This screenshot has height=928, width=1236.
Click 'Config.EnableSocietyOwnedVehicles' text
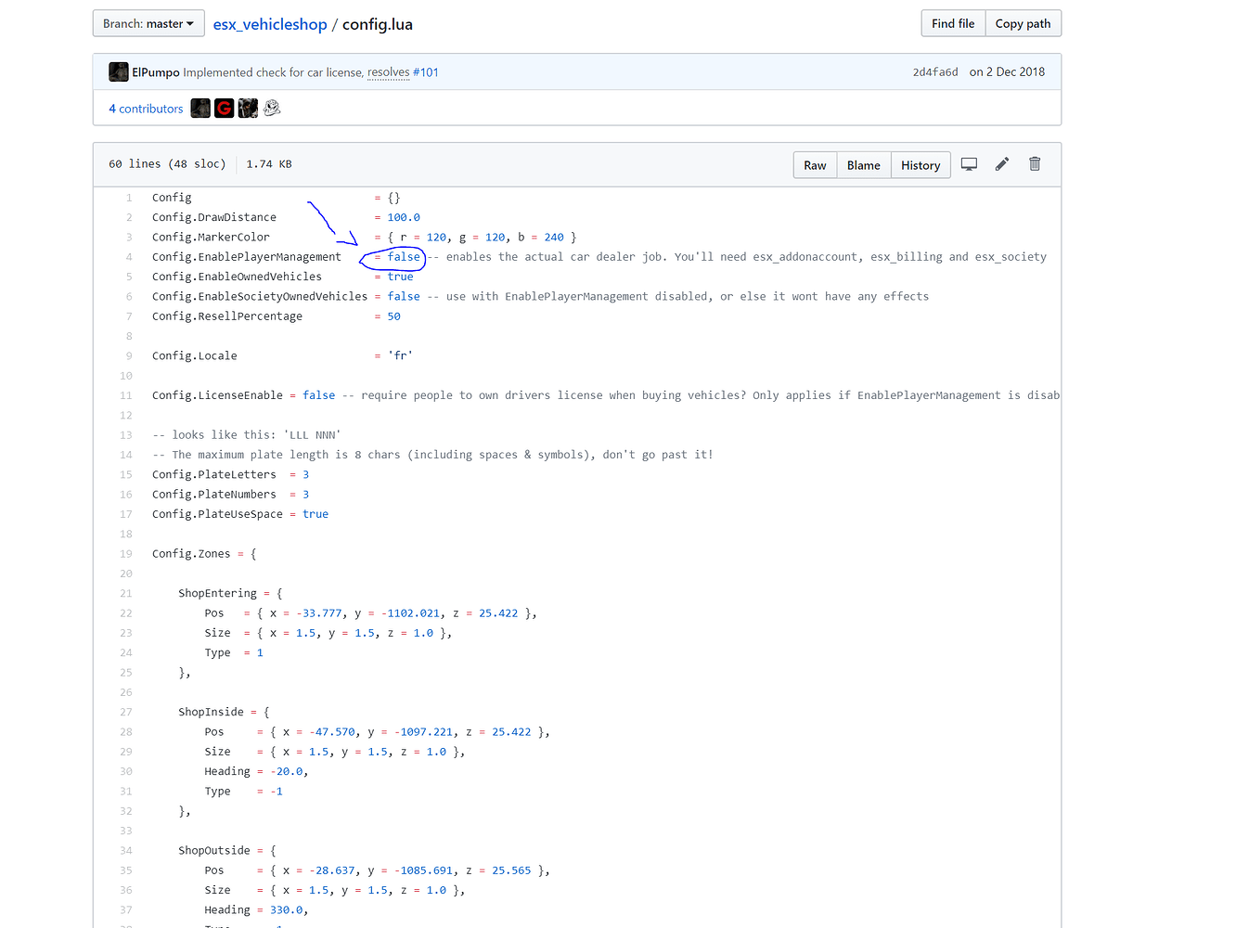click(x=260, y=297)
